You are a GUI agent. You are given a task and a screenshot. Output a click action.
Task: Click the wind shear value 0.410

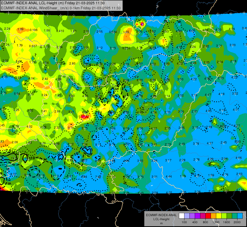coord(60,31)
